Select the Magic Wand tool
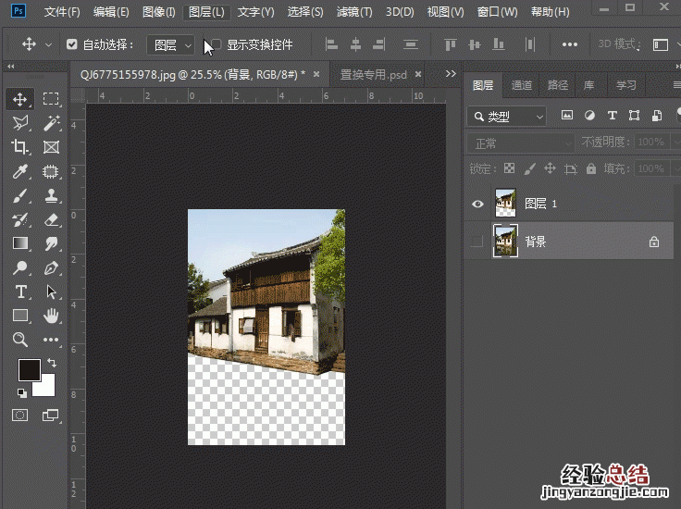 52,123
